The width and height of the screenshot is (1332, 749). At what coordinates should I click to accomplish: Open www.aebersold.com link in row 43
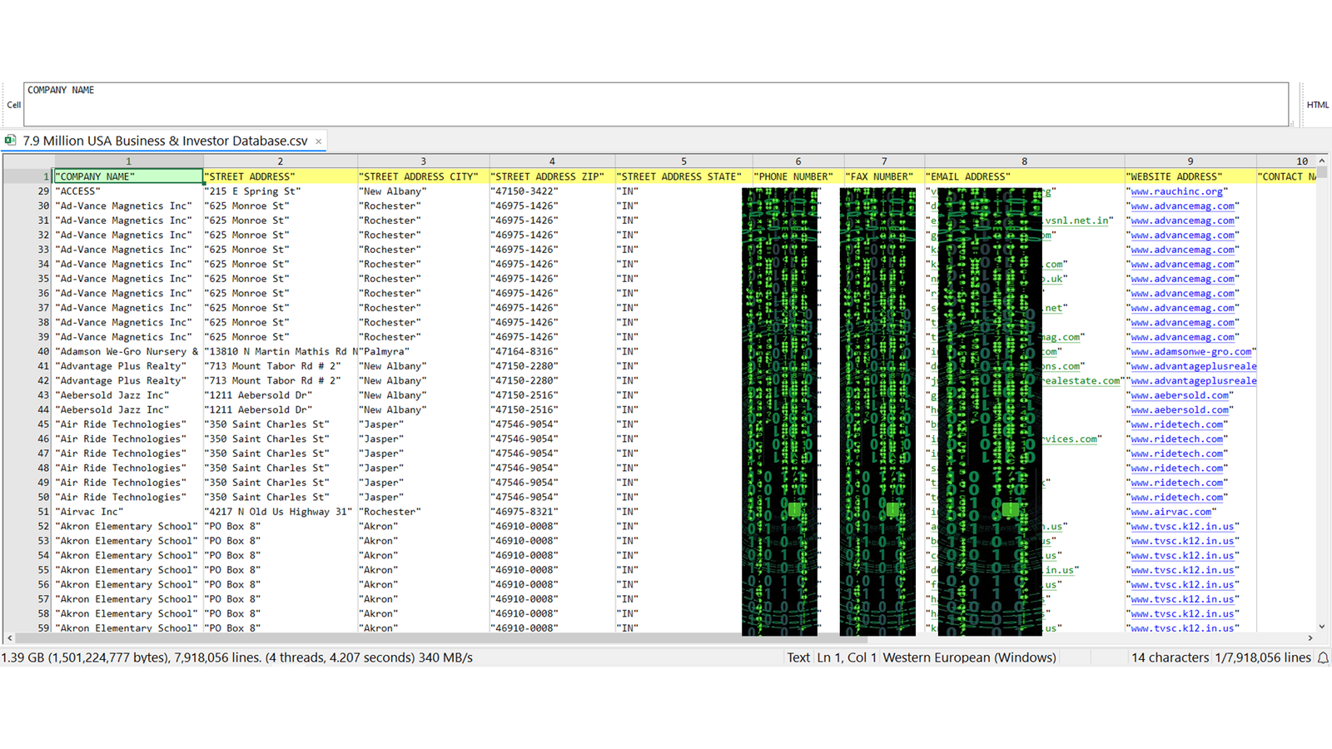click(x=1180, y=395)
